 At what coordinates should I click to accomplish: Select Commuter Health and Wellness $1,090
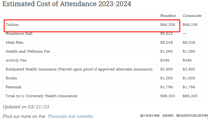(x=189, y=51)
